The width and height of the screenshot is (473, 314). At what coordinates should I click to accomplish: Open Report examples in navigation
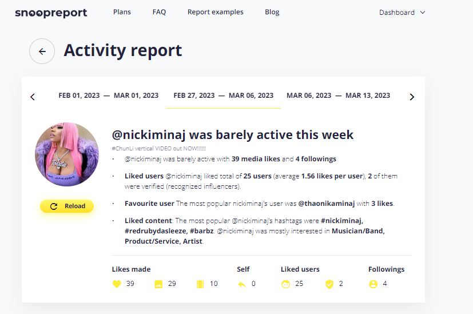[216, 12]
